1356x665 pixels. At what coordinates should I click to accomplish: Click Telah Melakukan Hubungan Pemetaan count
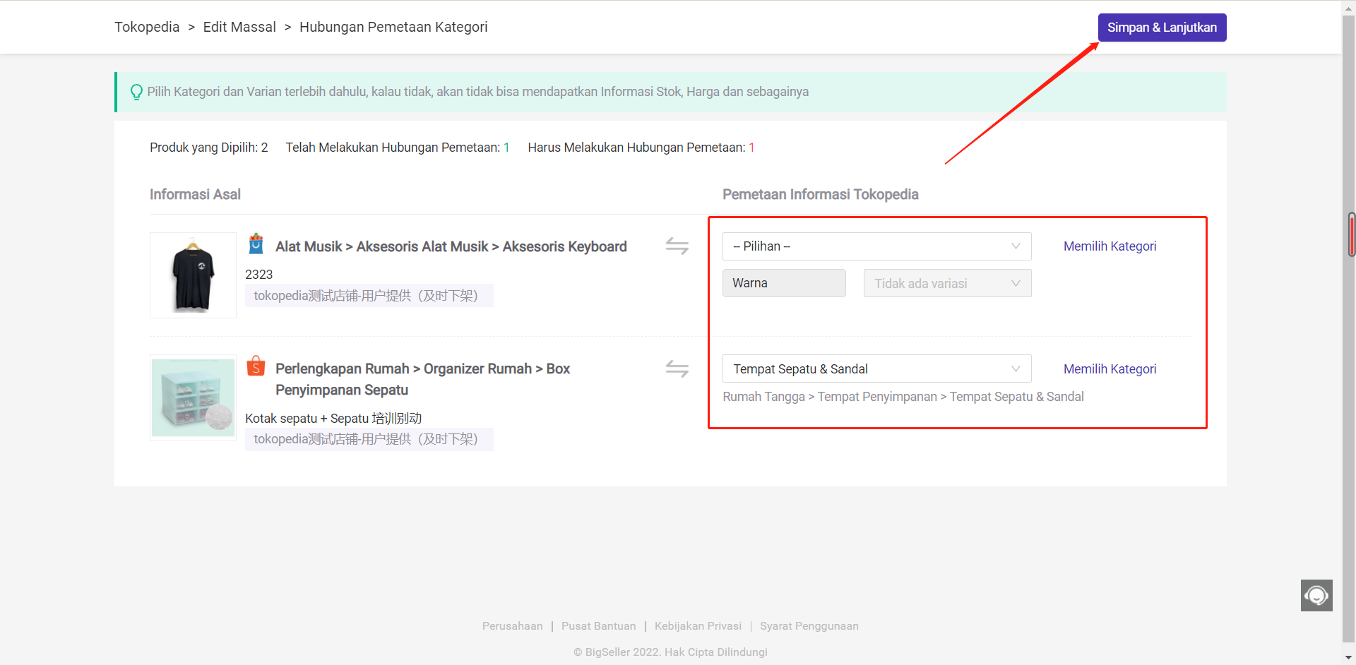coord(398,148)
